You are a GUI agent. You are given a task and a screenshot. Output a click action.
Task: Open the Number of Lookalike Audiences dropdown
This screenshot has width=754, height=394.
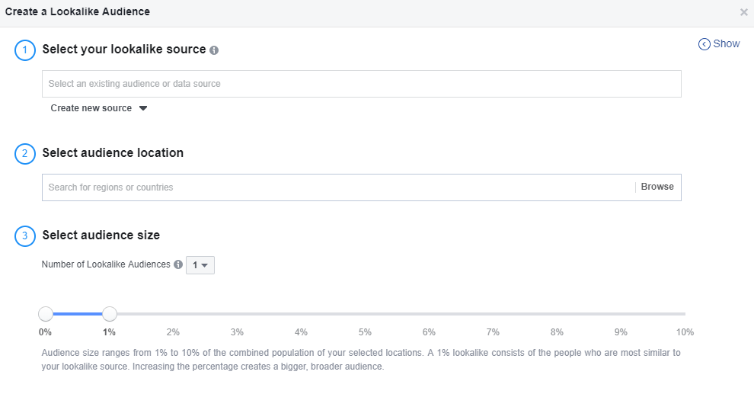(x=200, y=265)
